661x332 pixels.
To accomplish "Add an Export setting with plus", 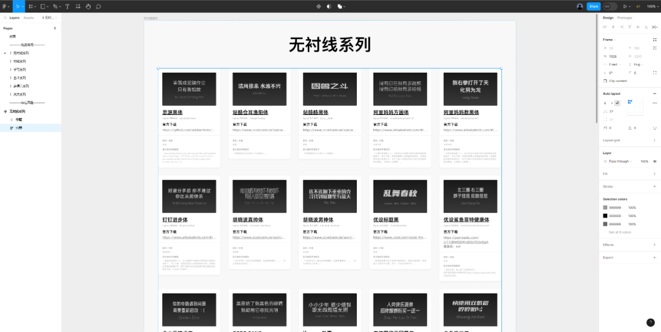I will [655, 257].
